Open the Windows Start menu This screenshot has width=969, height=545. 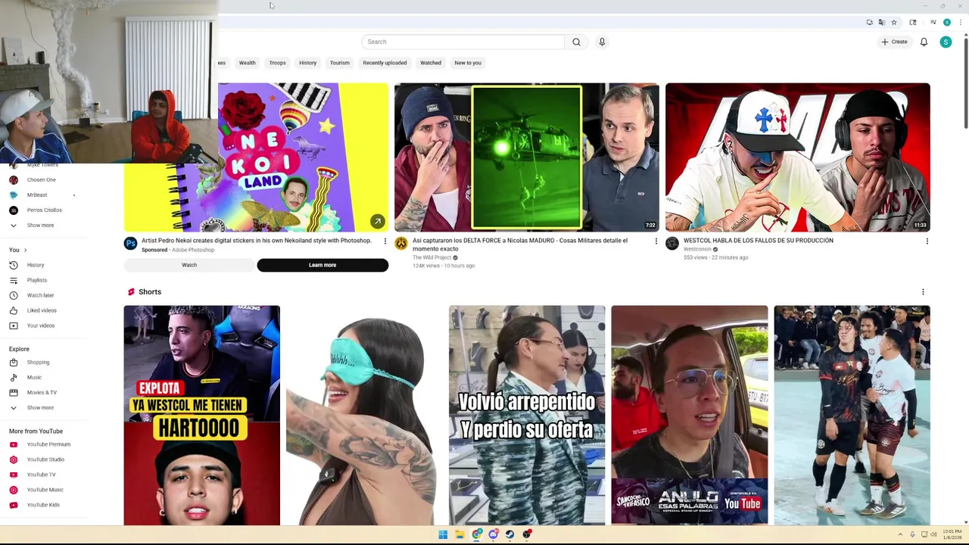click(443, 534)
